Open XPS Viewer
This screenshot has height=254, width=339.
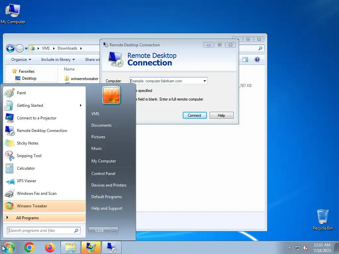point(44,181)
